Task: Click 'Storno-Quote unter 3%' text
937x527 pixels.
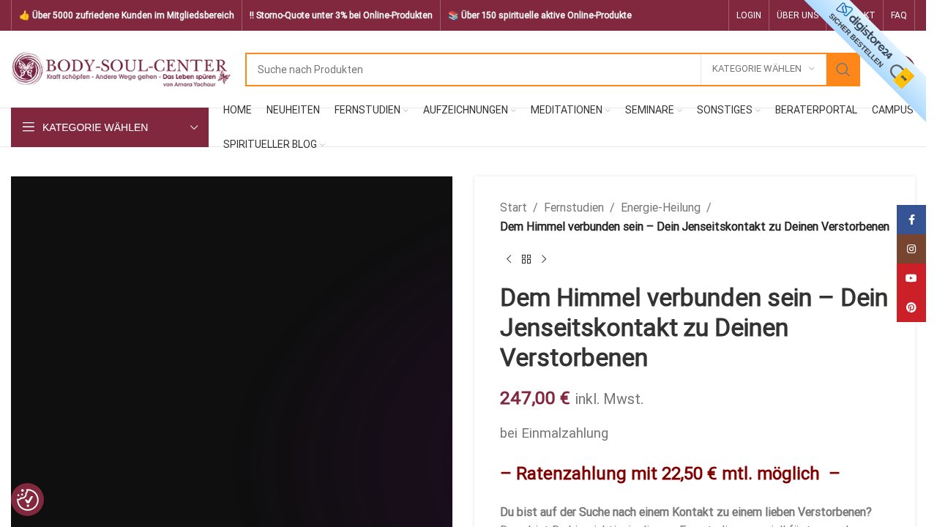Action: [x=341, y=15]
